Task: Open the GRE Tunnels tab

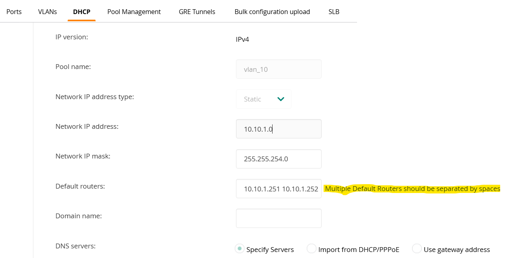Action: [197, 12]
